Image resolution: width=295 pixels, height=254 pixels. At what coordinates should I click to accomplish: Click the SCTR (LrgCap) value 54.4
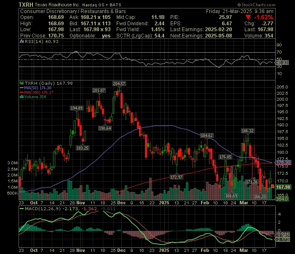(x=159, y=36)
